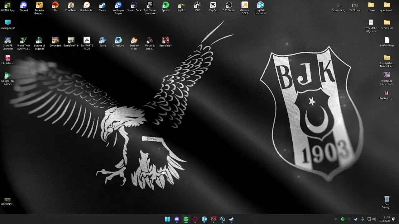Open the NVIDIA App desktop shortcut
The width and height of the screenshot is (399, 224).
point(8,7)
